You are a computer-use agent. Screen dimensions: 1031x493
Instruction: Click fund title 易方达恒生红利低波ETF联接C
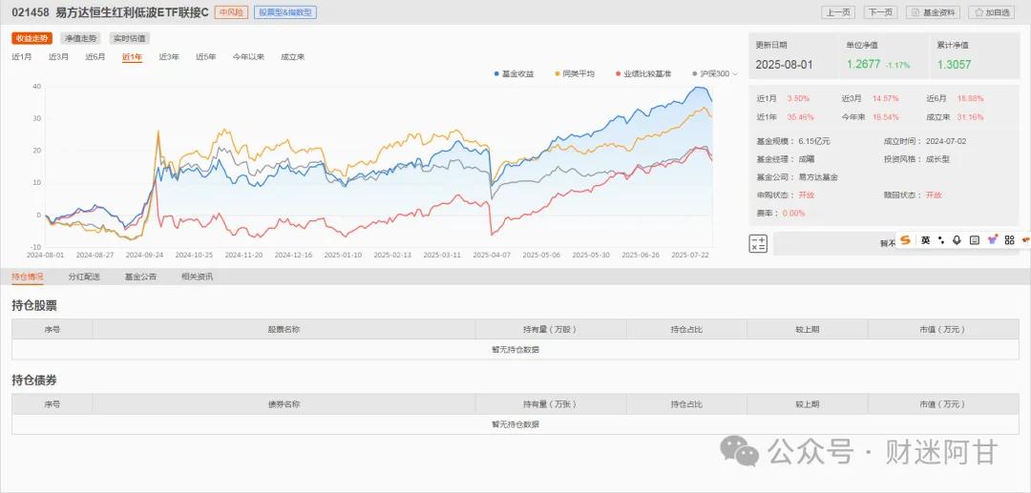(x=132, y=12)
